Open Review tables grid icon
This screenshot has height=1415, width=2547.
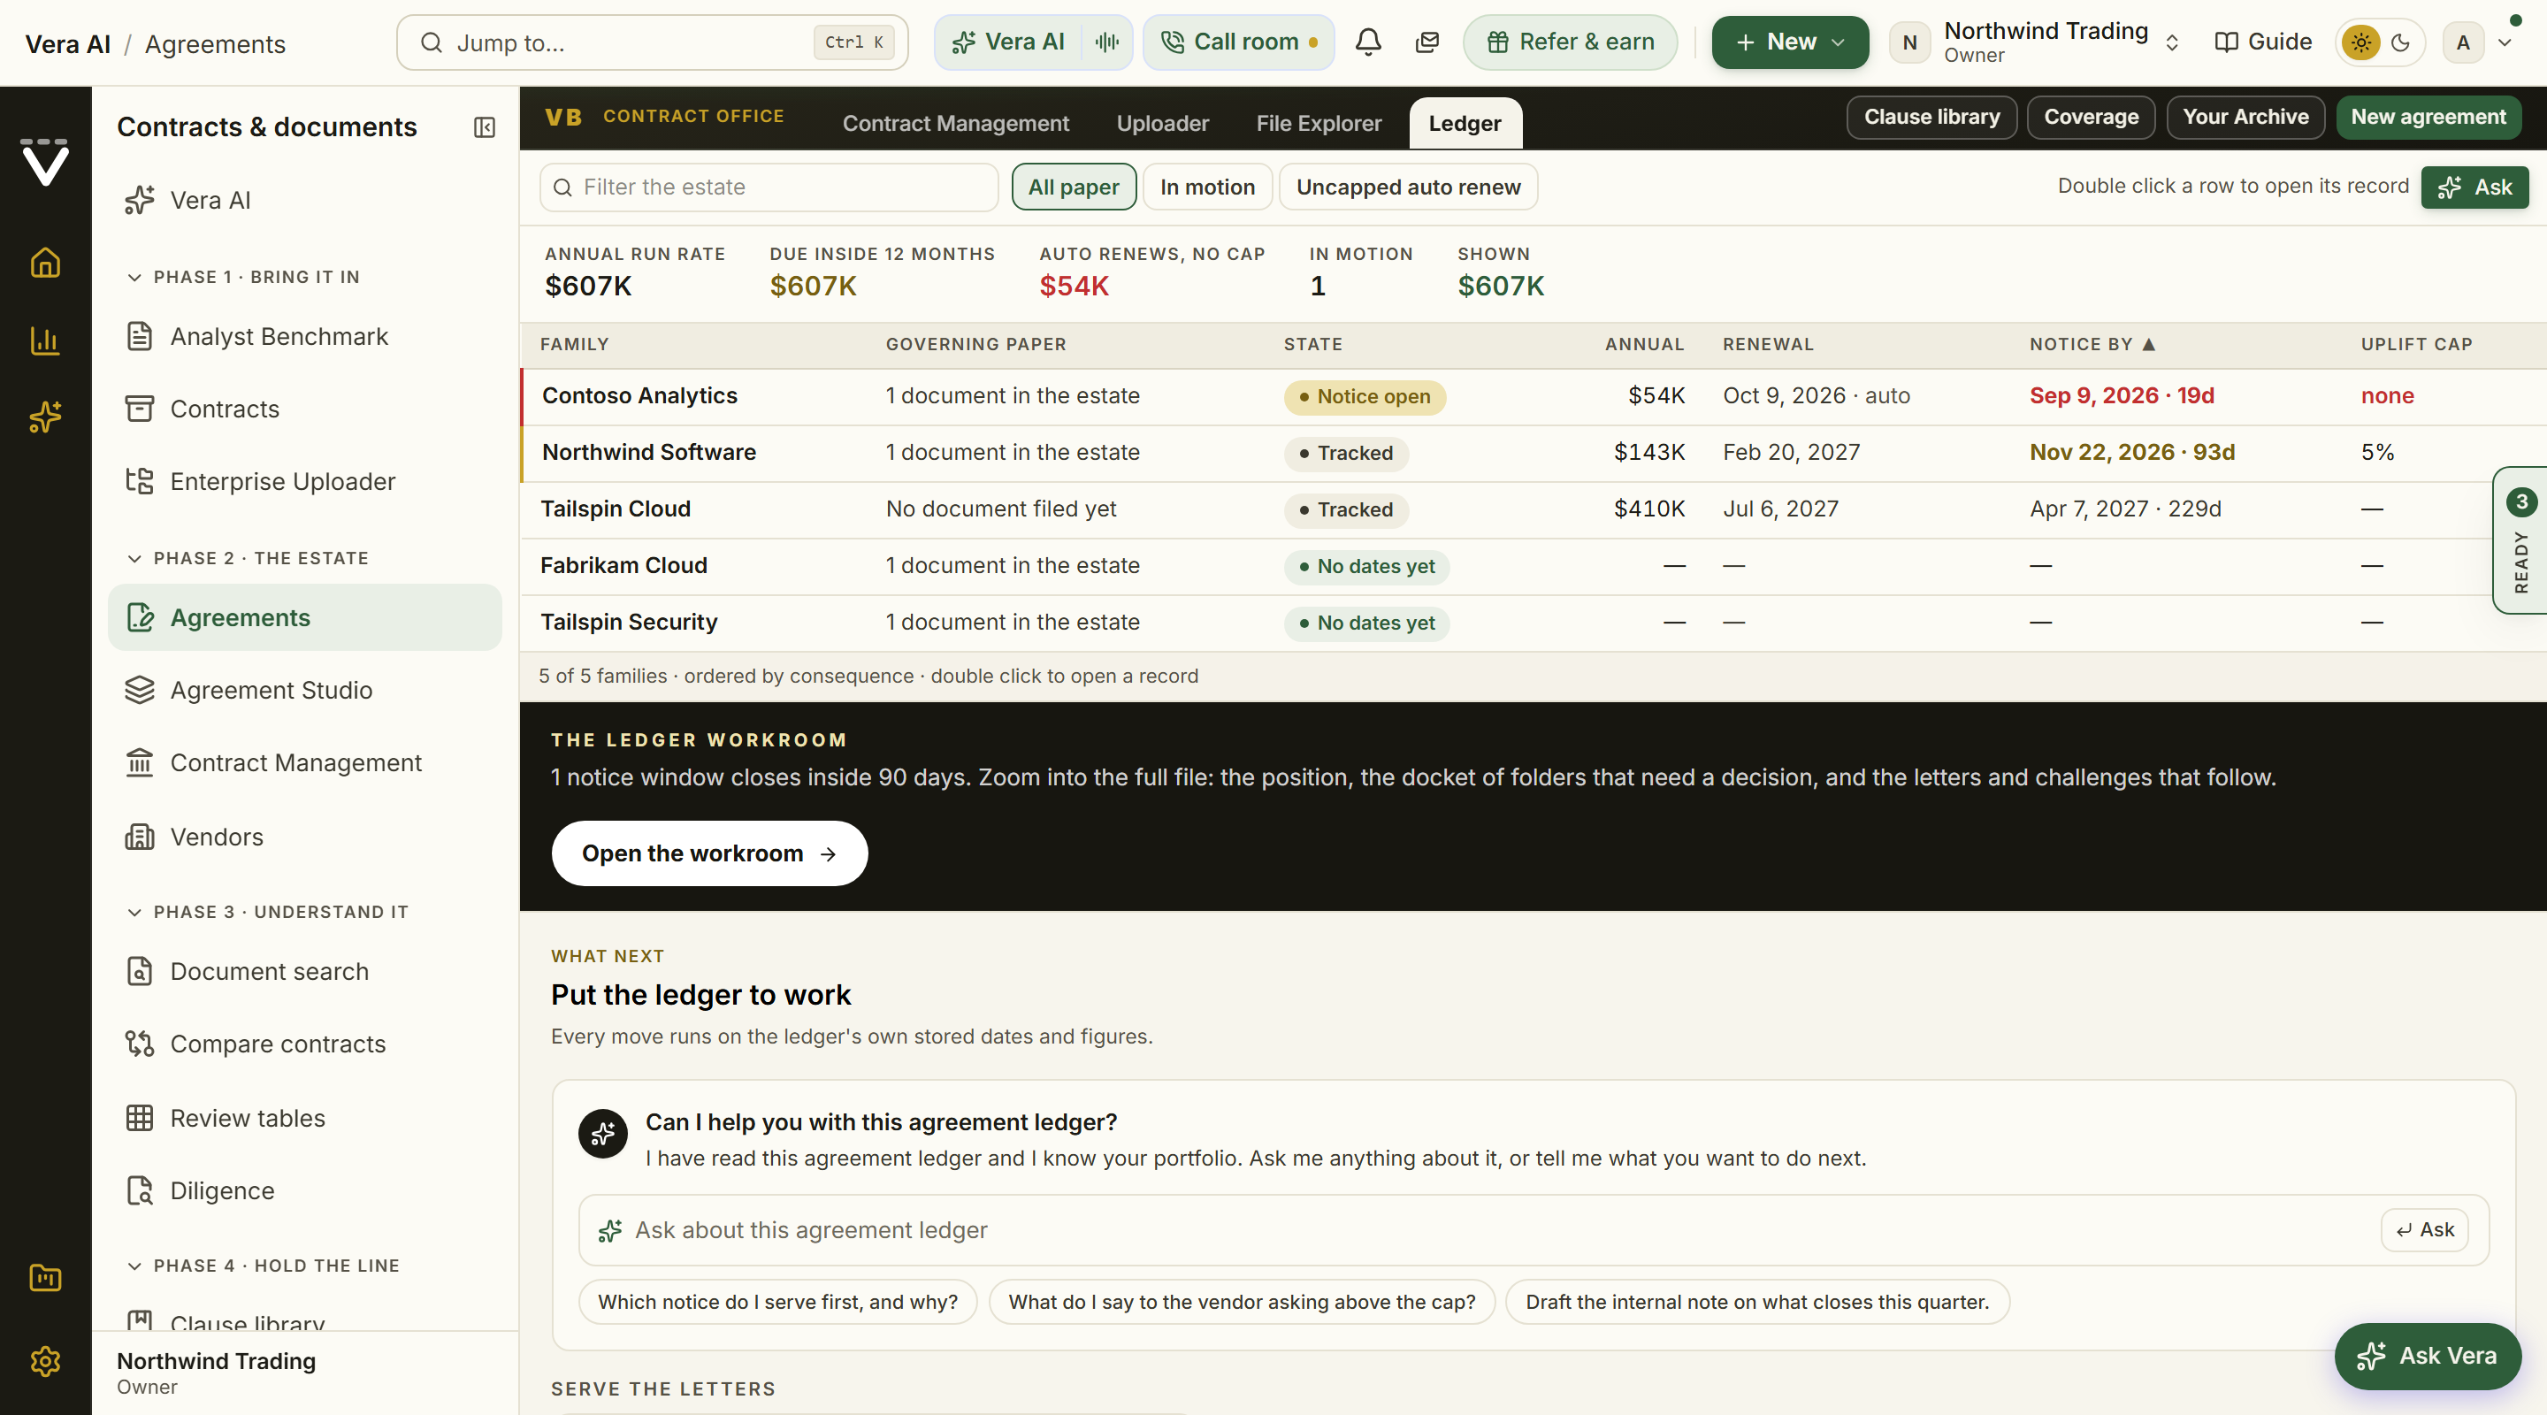(x=140, y=1119)
